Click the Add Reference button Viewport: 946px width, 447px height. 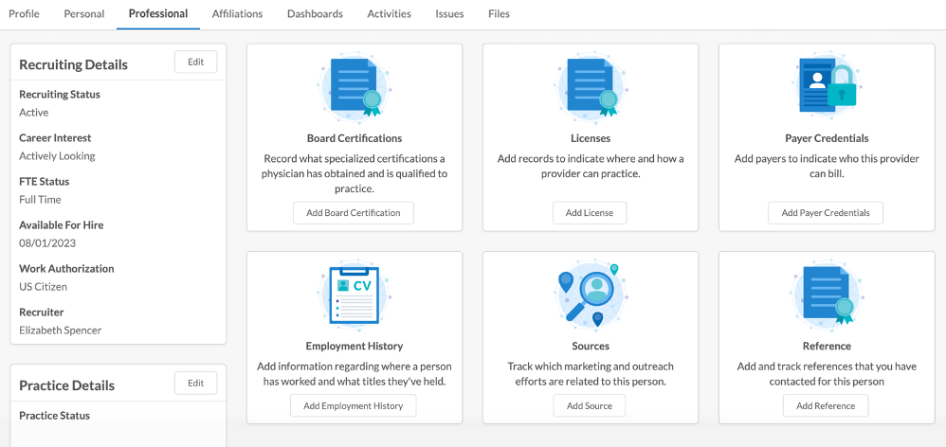click(826, 405)
